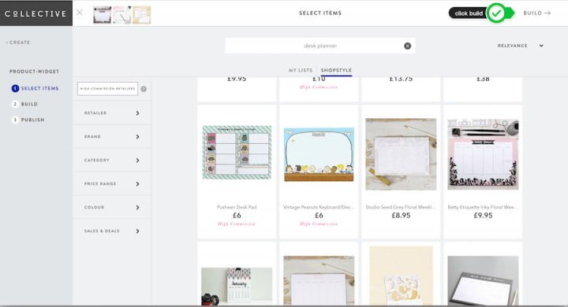The image size is (568, 307).
Task: Click Vintage Peanuts Keyboard/Des... title
Action: tap(319, 207)
